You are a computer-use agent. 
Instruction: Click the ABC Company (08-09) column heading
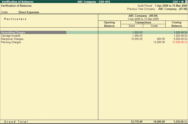point(143,16)
